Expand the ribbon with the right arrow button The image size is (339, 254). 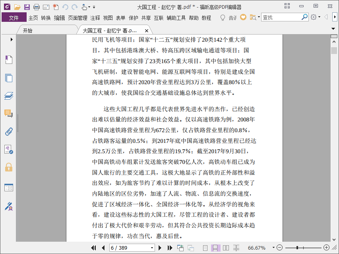[x=335, y=17]
